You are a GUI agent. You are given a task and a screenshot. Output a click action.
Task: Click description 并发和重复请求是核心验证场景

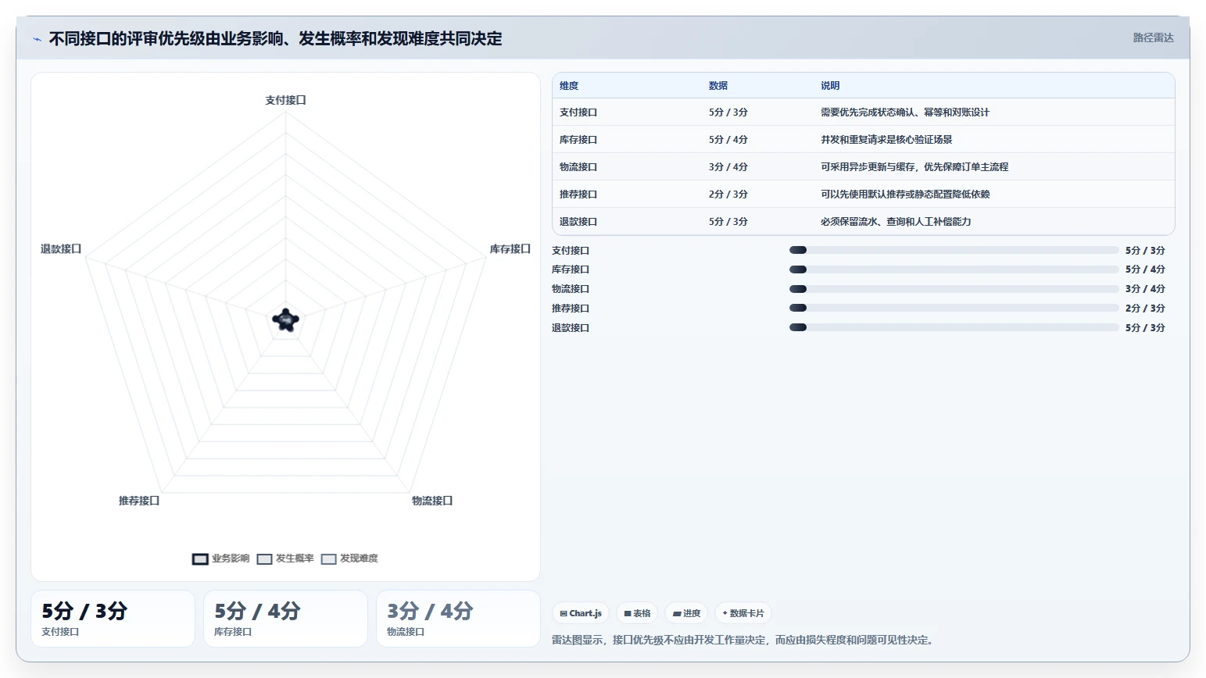(x=886, y=140)
